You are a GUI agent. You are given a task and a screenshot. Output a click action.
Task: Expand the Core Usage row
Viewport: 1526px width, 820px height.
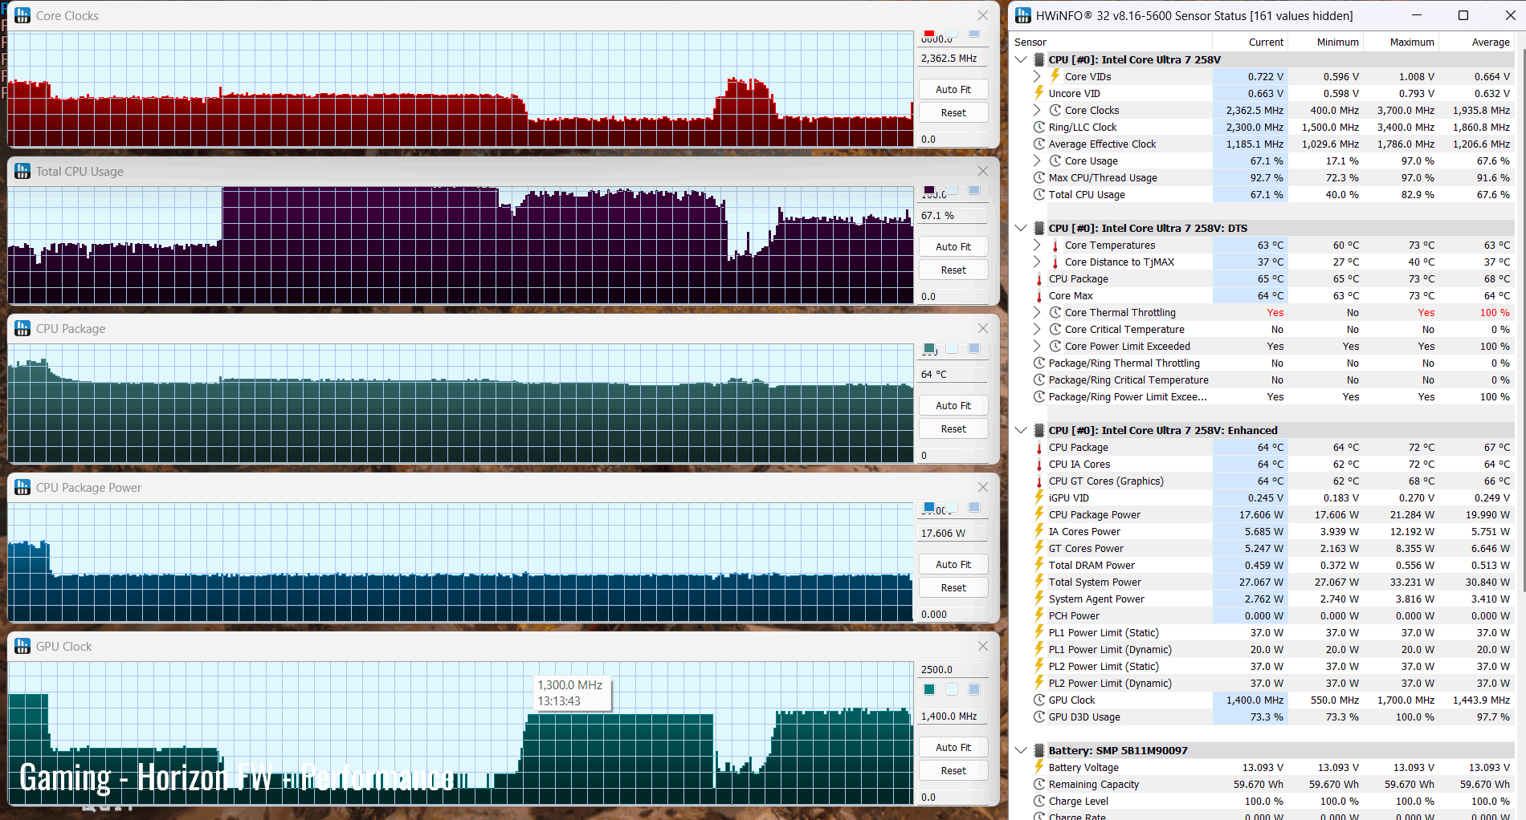coord(1037,160)
